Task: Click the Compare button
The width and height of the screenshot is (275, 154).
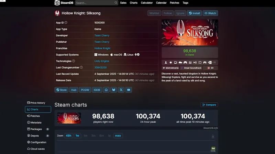Action: point(209,105)
